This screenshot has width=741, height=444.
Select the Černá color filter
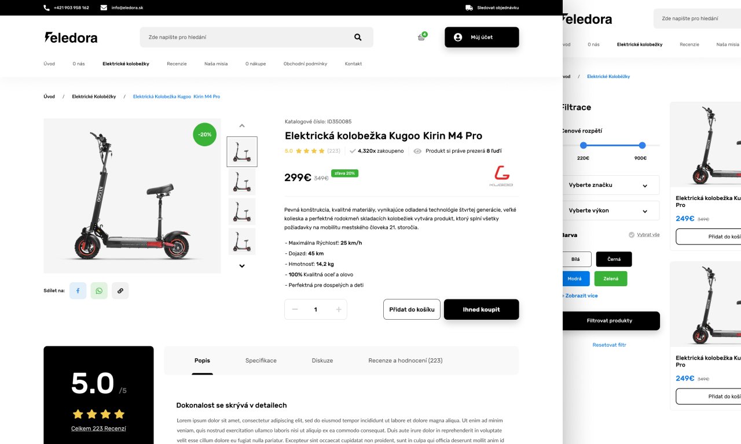pyautogui.click(x=614, y=259)
